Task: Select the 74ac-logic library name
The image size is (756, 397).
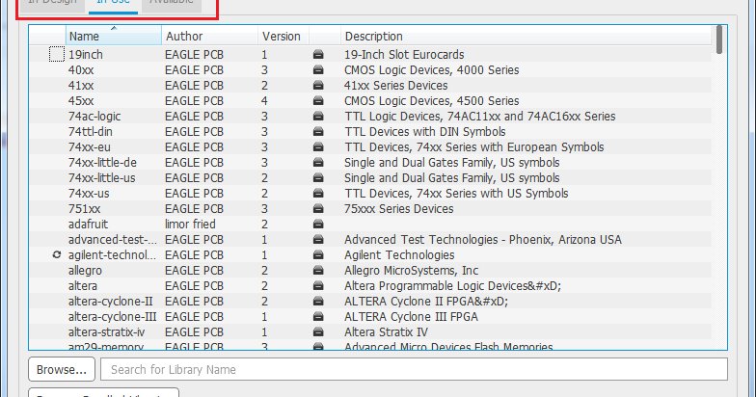Action: tap(94, 116)
